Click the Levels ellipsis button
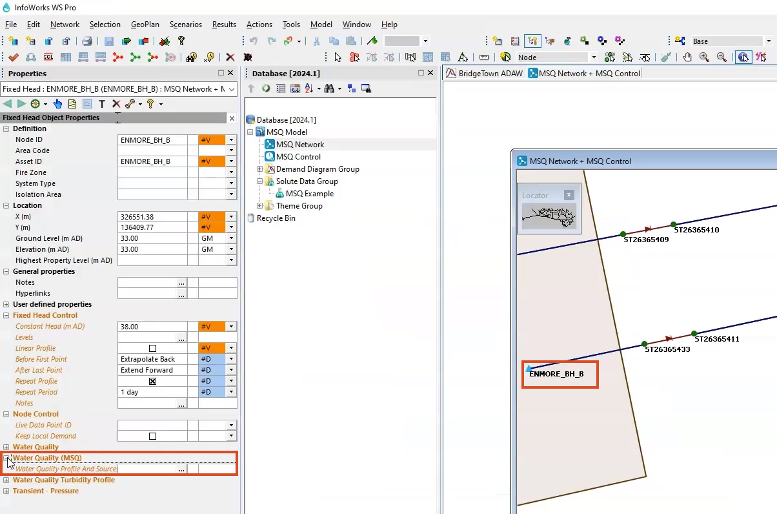Screen dimensions: 777x514 pos(181,338)
